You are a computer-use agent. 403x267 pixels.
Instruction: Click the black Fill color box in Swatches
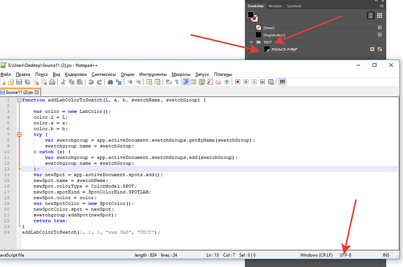[251, 15]
